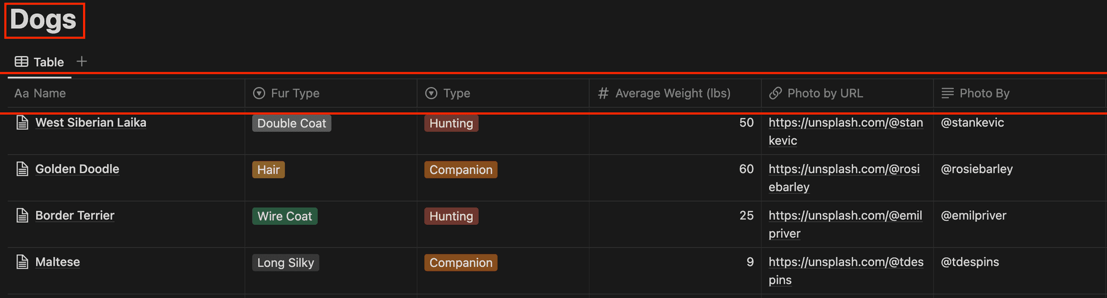Click the orange Hair fur type tag
This screenshot has height=298, width=1107.
point(268,170)
